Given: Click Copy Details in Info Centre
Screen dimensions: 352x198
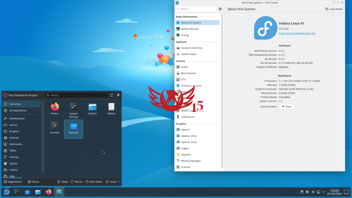Looking at the screenshot, I should 334,9.
